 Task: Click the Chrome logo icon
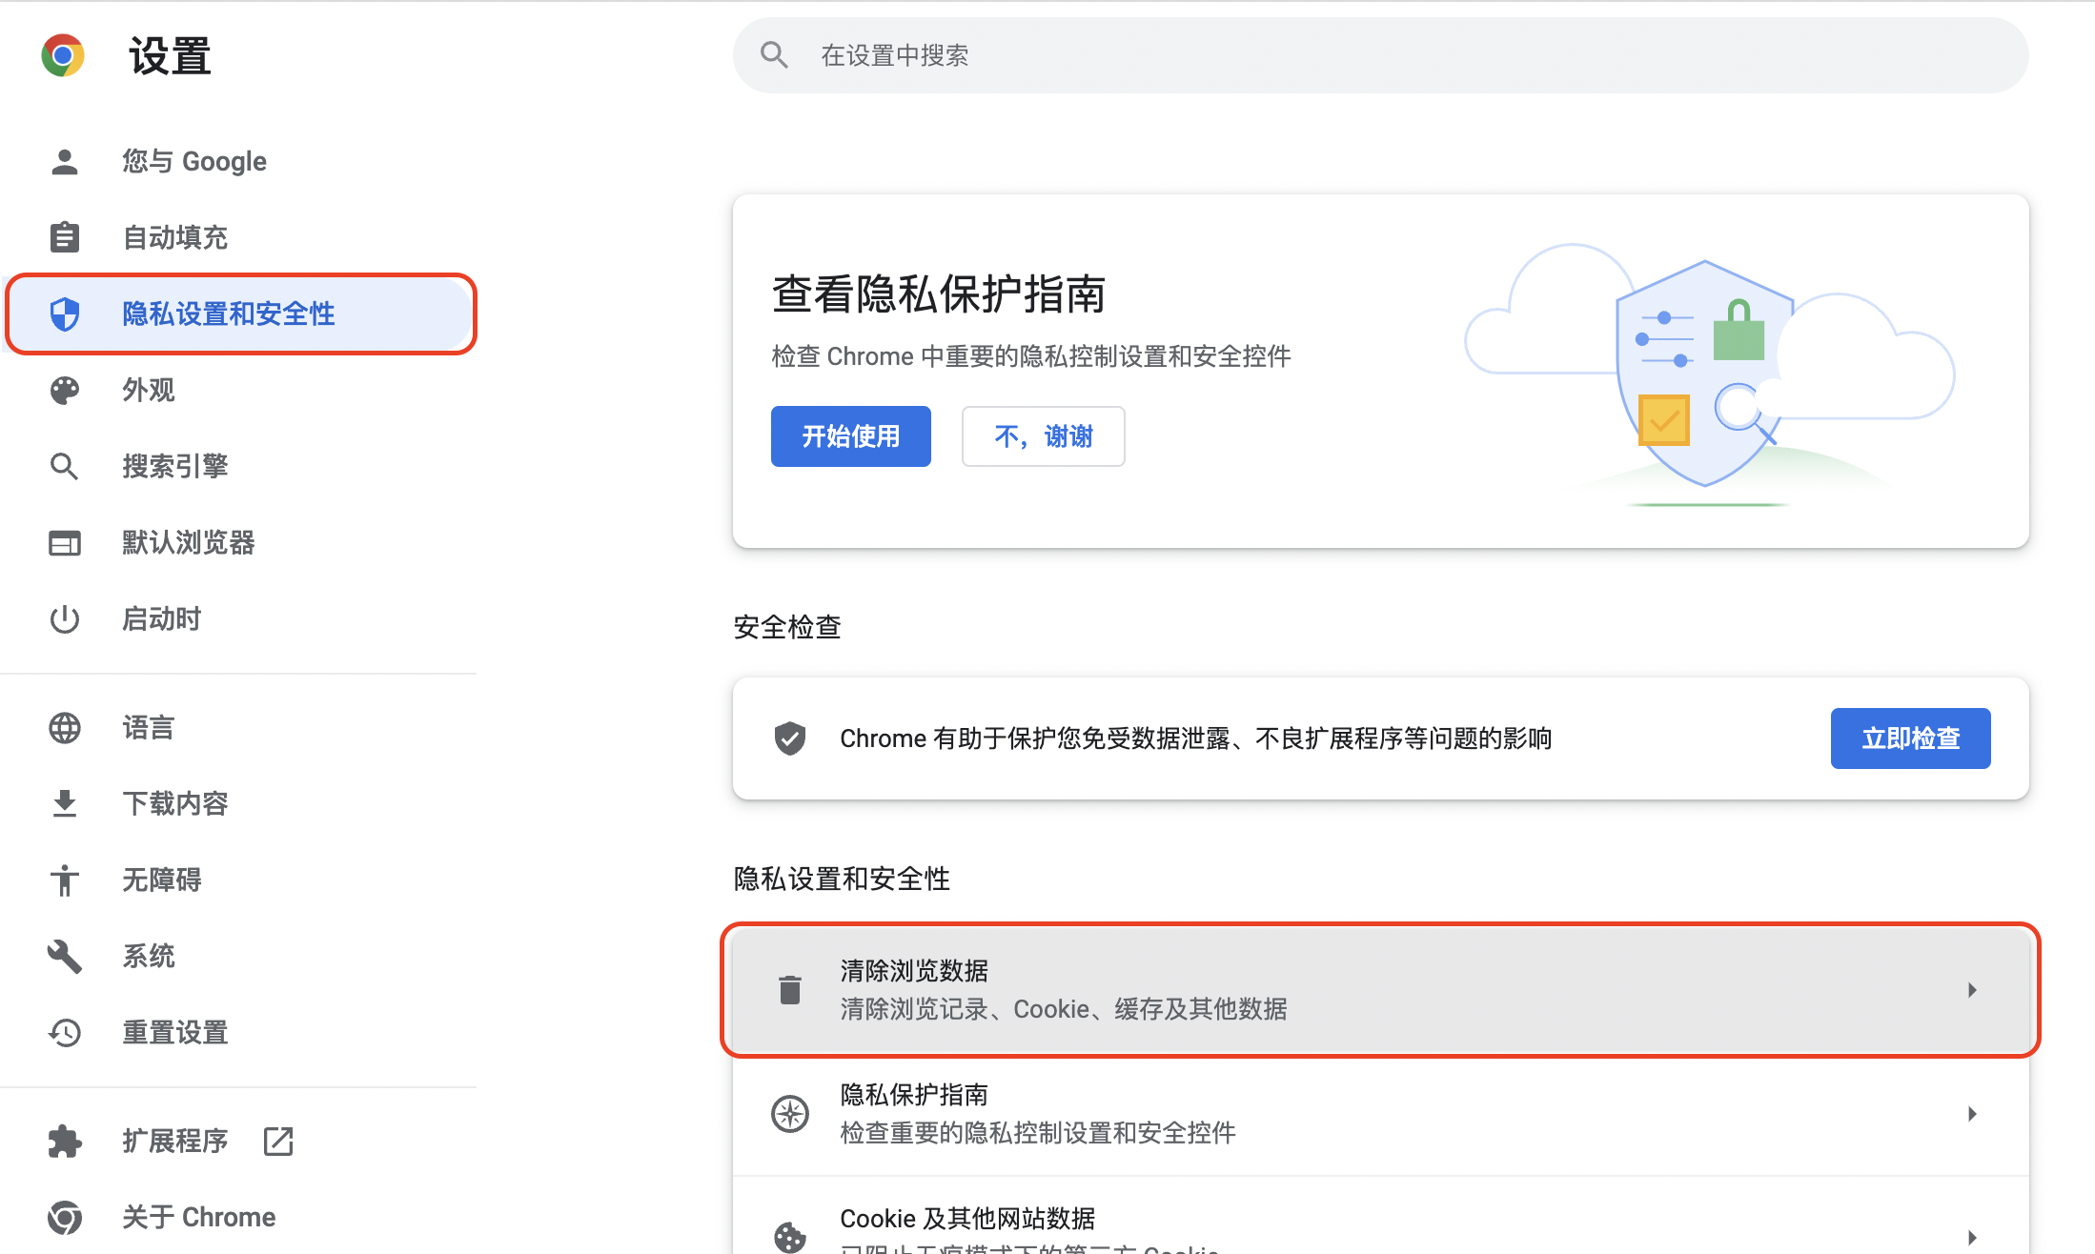tap(63, 56)
